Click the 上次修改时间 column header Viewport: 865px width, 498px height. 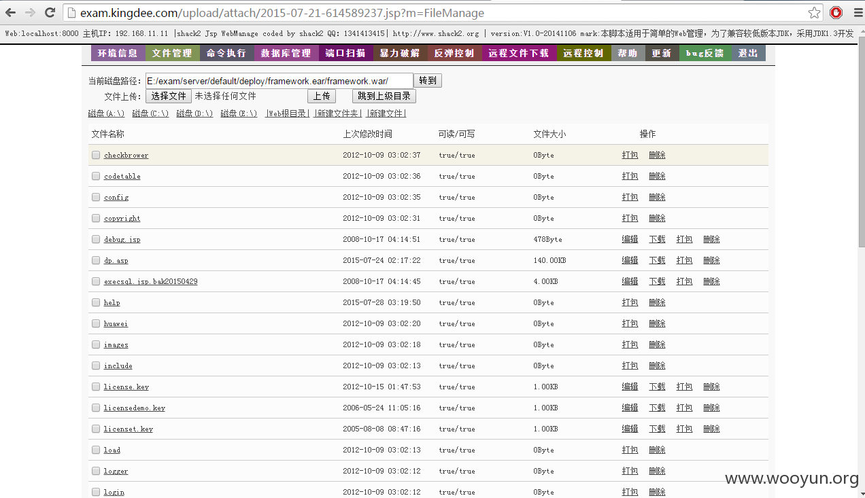point(367,134)
